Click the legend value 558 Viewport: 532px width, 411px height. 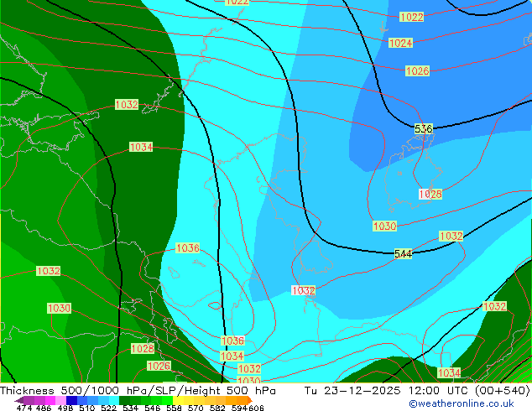(x=174, y=408)
